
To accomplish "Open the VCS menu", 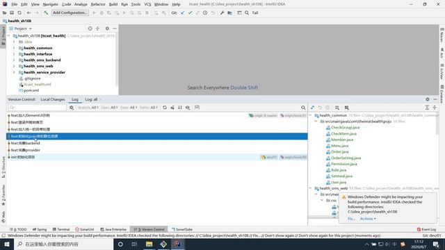I will click(x=147, y=4).
